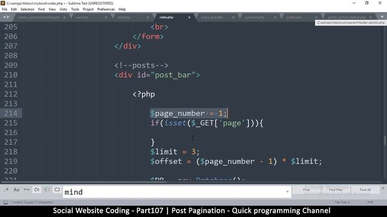
Task: Click the PHP syntax selector in status bar
Action: tap(370, 203)
